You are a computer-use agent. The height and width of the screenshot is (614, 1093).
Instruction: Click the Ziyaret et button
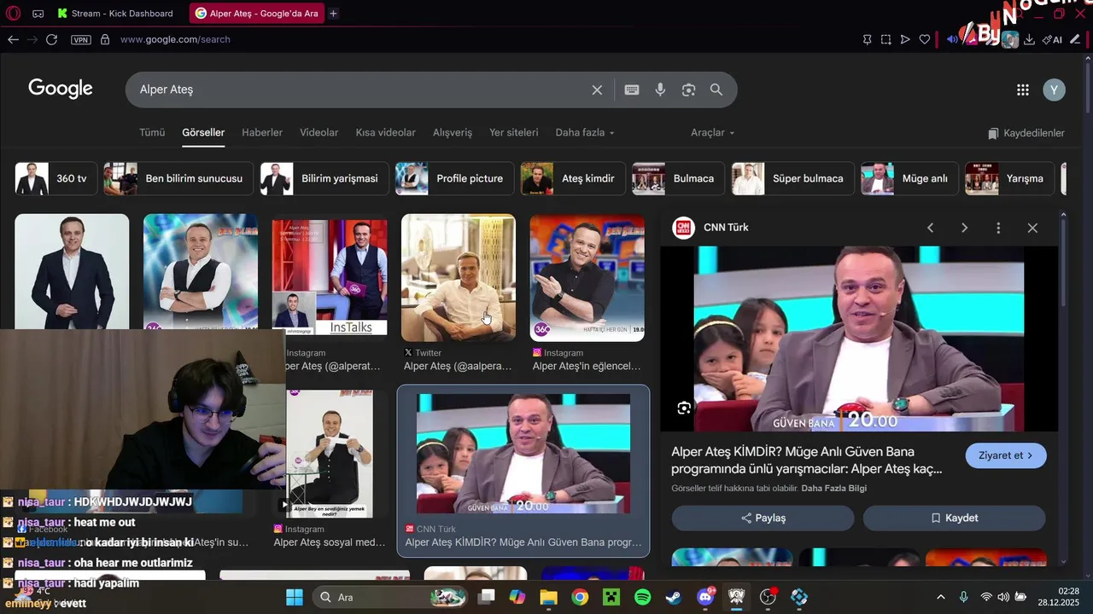coord(1006,455)
